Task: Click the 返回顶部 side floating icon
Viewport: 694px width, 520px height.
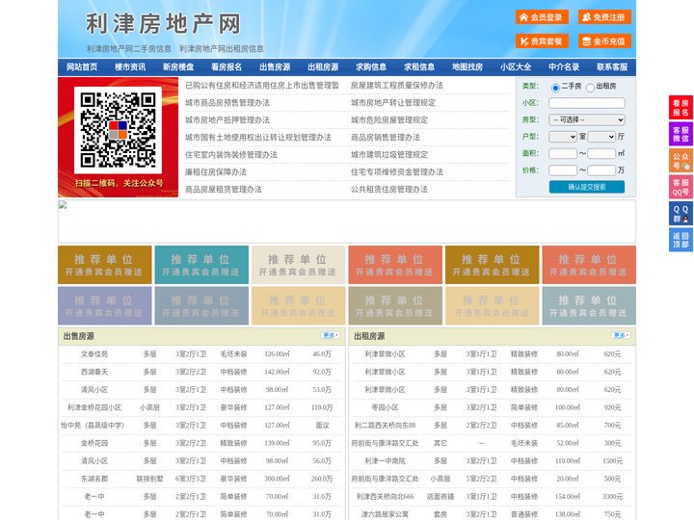Action: [x=681, y=240]
